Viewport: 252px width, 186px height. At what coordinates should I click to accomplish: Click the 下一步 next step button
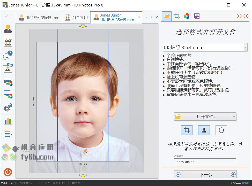point(206,174)
